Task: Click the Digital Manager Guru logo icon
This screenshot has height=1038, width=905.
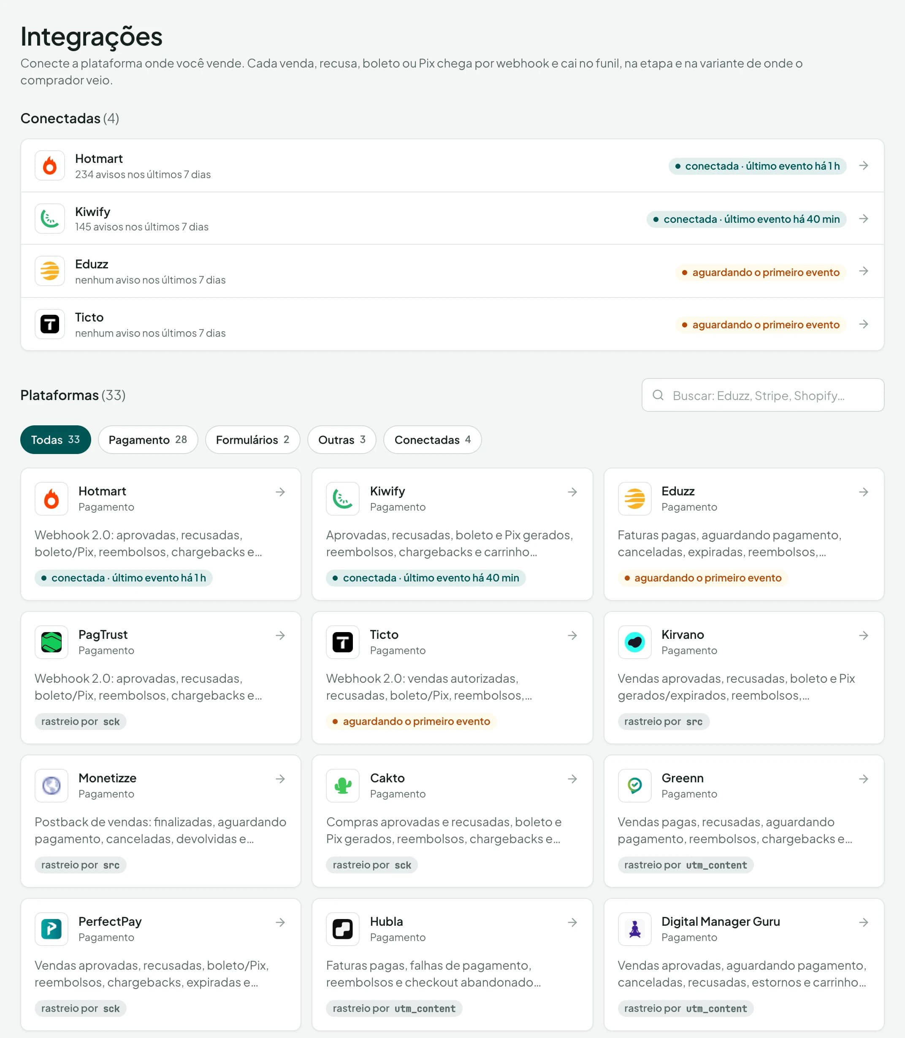Action: [x=635, y=929]
